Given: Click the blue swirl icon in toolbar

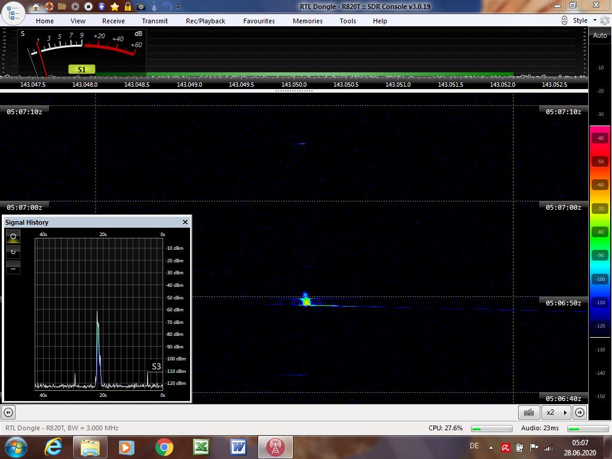Looking at the screenshot, I should [167, 6].
